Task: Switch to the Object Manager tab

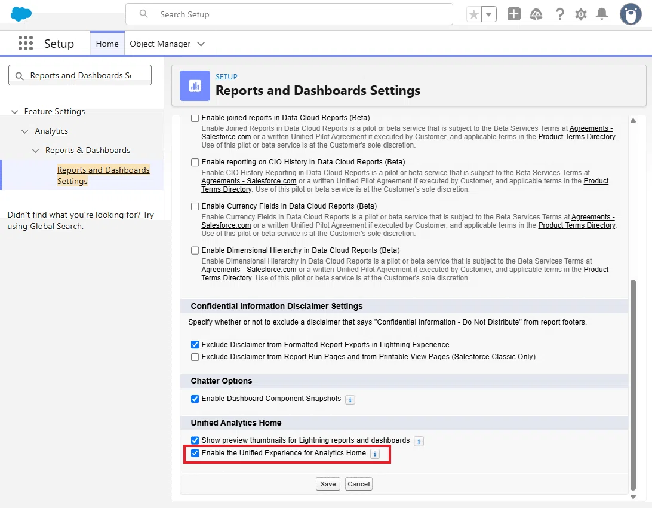Action: tap(160, 44)
